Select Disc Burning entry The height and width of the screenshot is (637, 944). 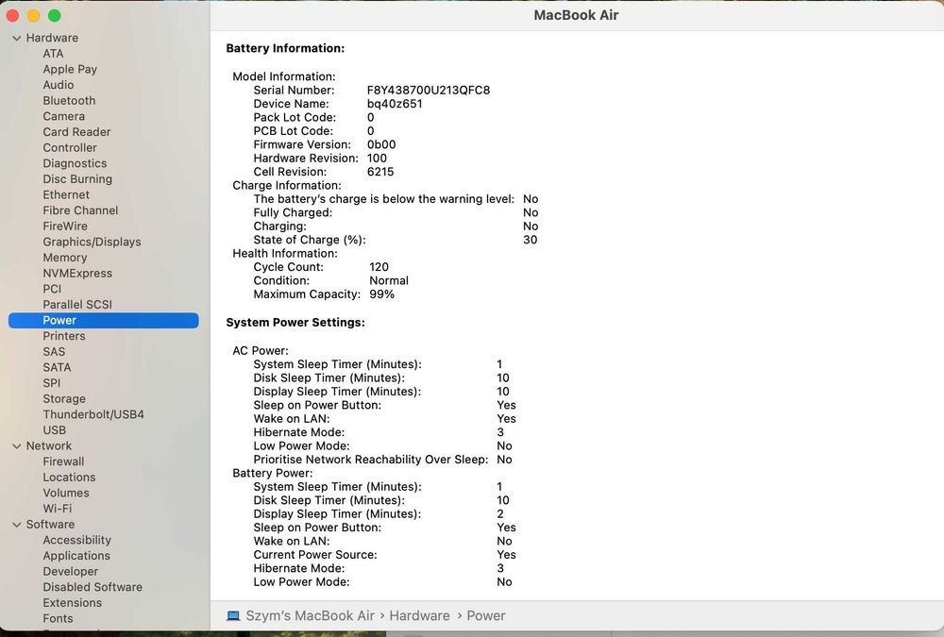[77, 178]
